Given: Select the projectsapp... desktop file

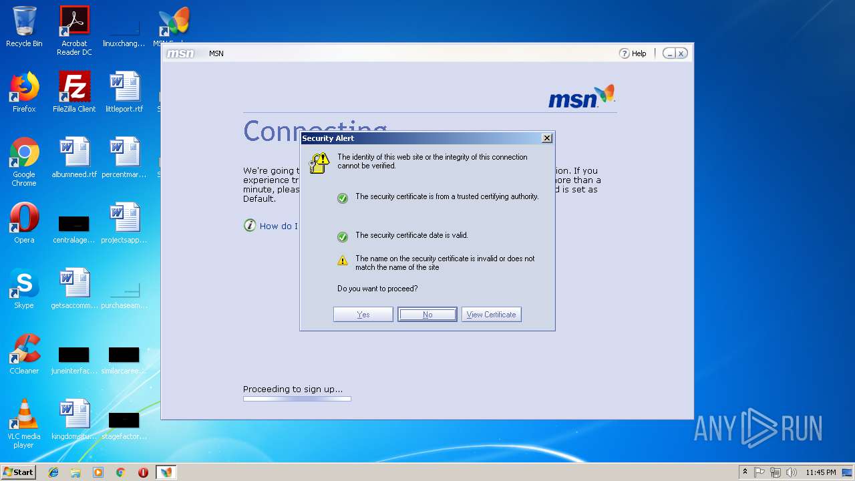Looking at the screenshot, I should (124, 223).
